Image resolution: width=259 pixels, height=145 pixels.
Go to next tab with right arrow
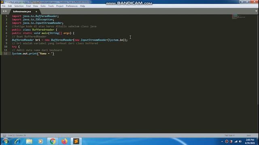tap(6, 11)
